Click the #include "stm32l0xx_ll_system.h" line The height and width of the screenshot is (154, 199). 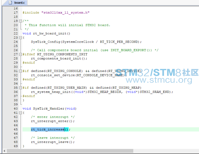[56, 13]
